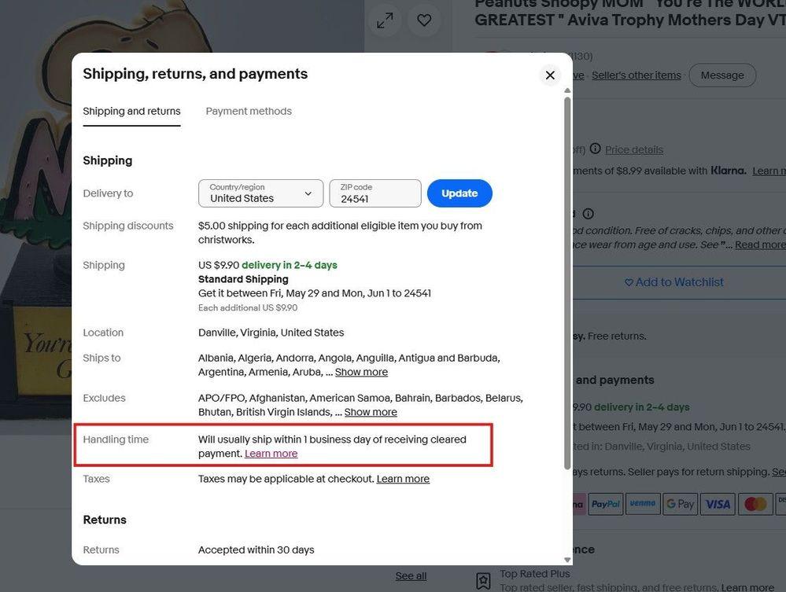Click the dialog's vertical scrollbar thumb
The image size is (786, 592).
point(567,283)
